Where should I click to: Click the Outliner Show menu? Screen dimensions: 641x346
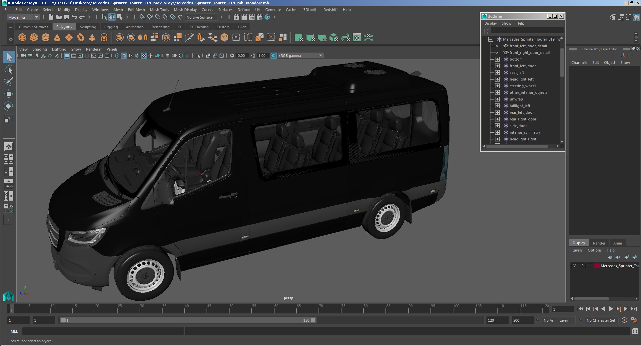click(506, 23)
